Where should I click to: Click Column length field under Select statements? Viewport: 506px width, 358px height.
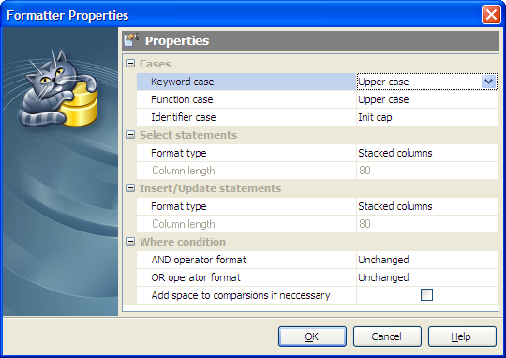427,171
